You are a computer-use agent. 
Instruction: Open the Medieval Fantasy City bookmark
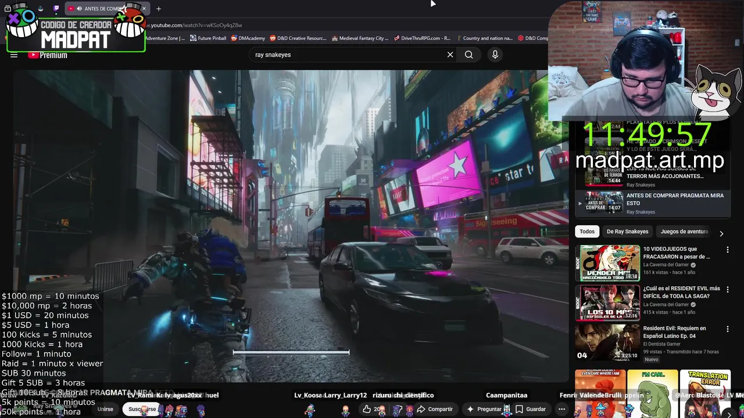pos(360,38)
